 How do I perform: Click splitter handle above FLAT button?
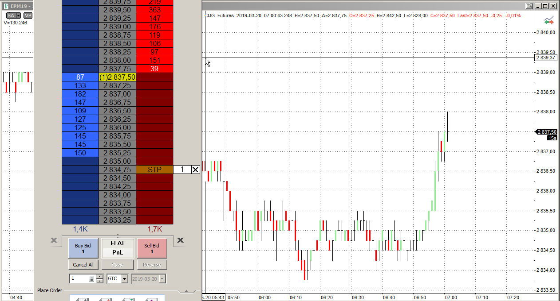pos(118,235)
